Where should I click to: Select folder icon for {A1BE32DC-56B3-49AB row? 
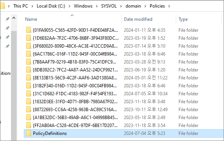point(28,118)
